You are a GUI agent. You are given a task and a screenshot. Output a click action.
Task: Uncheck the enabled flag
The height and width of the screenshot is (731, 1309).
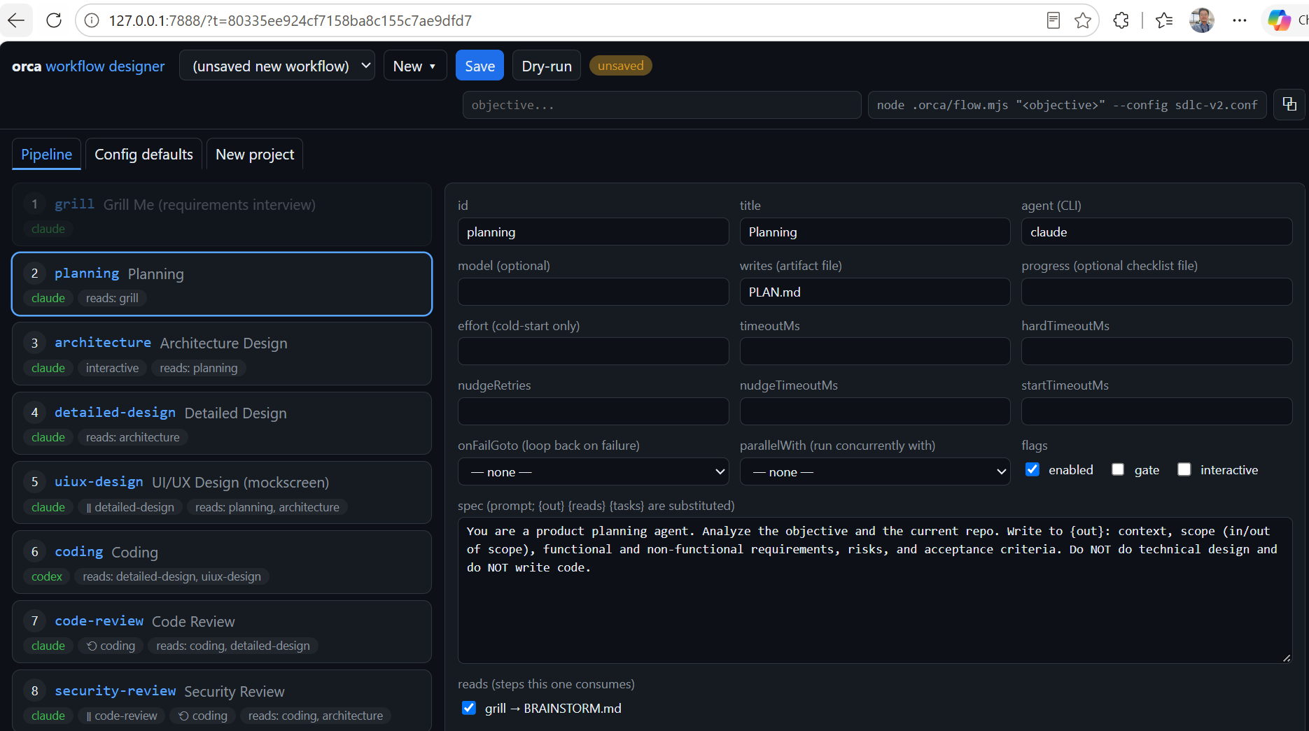[x=1032, y=469]
